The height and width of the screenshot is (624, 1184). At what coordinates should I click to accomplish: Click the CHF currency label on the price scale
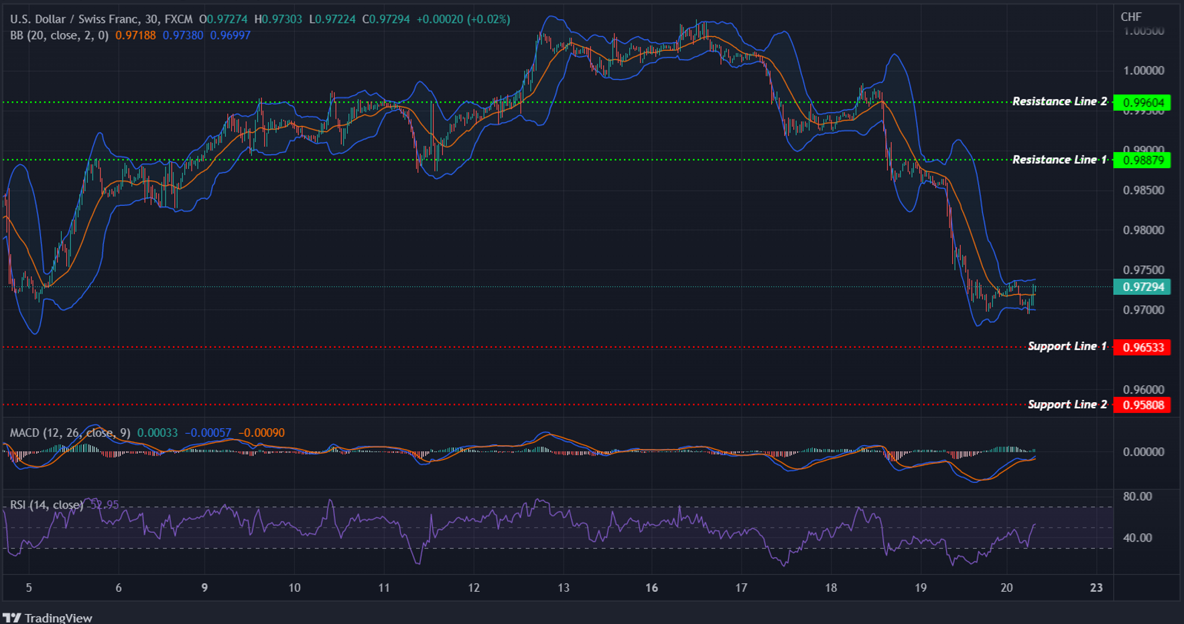tap(1132, 17)
